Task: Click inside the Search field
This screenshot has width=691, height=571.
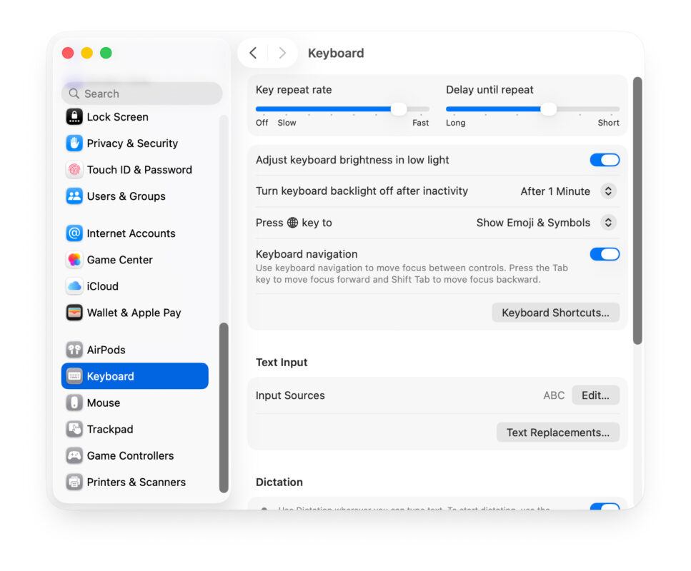Action: click(141, 94)
